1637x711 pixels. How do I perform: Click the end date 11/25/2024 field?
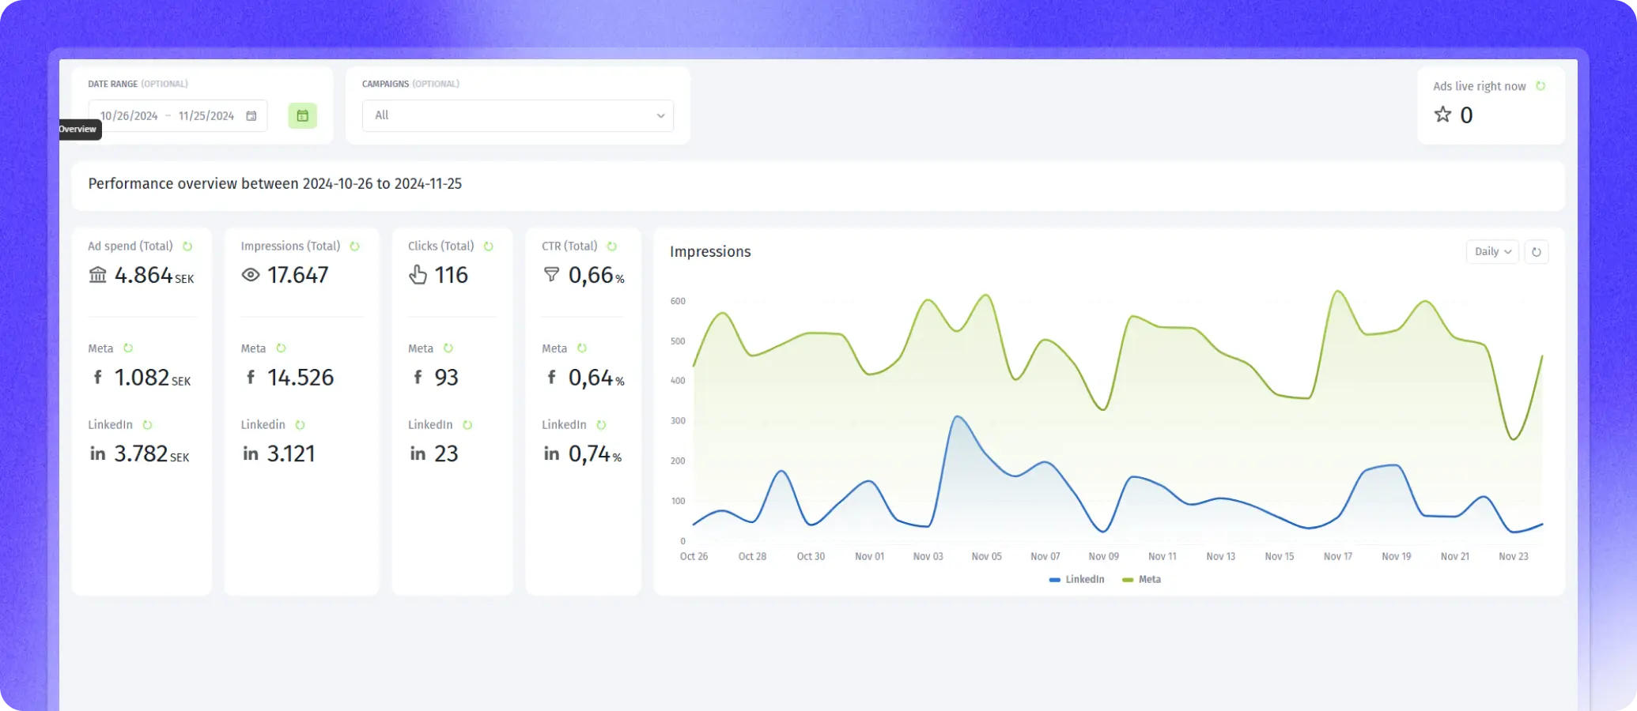[206, 116]
